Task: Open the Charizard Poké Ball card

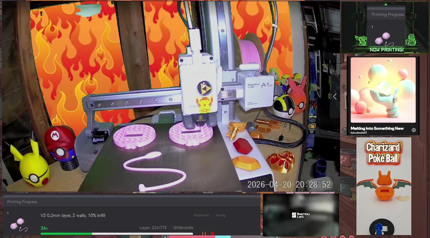Action: click(384, 186)
